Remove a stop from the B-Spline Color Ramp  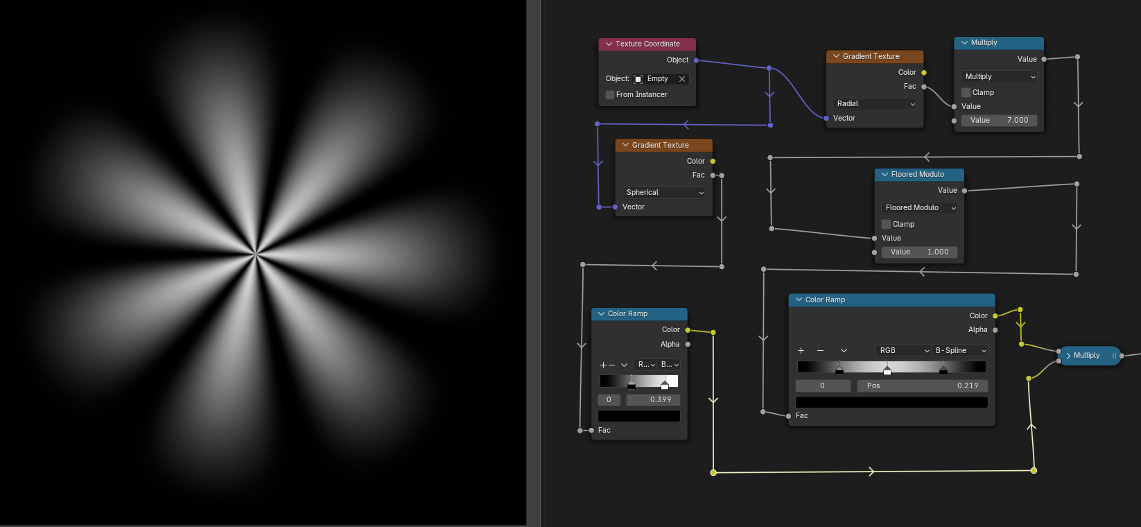(x=820, y=351)
